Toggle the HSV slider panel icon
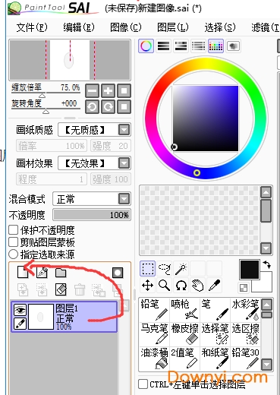 click(181, 46)
